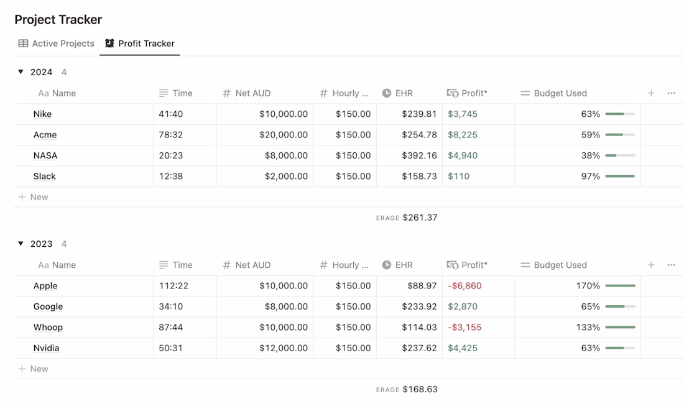684x409 pixels.
Task: Click the plus icon to add a property in 2023
Action: (651, 265)
